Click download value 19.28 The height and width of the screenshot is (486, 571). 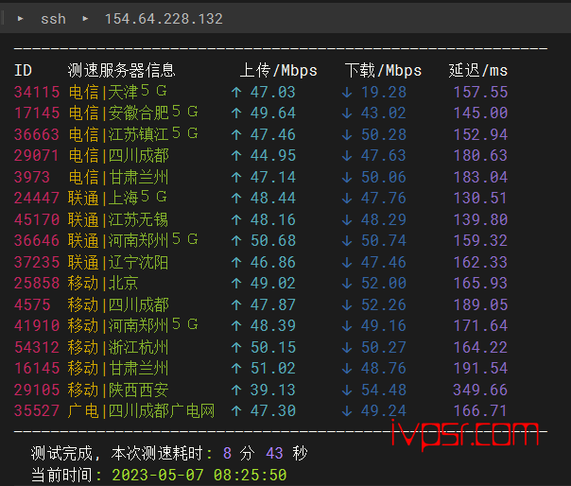pyautogui.click(x=384, y=92)
